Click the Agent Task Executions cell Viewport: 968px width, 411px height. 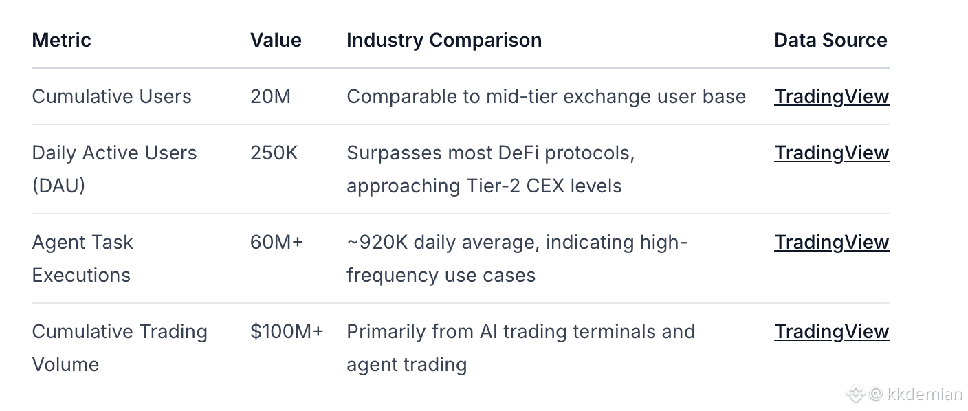pyautogui.click(x=82, y=258)
